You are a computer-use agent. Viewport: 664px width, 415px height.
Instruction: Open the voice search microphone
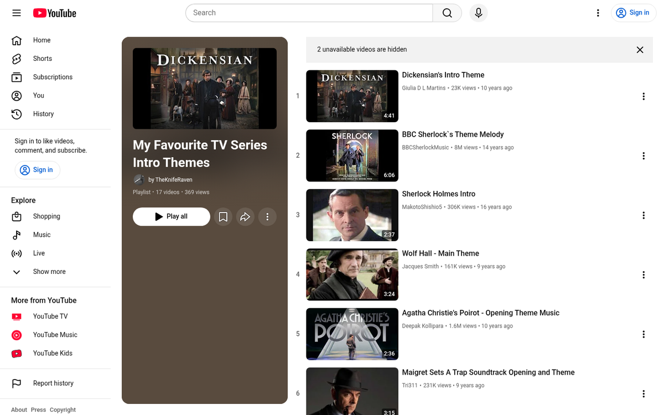478,13
